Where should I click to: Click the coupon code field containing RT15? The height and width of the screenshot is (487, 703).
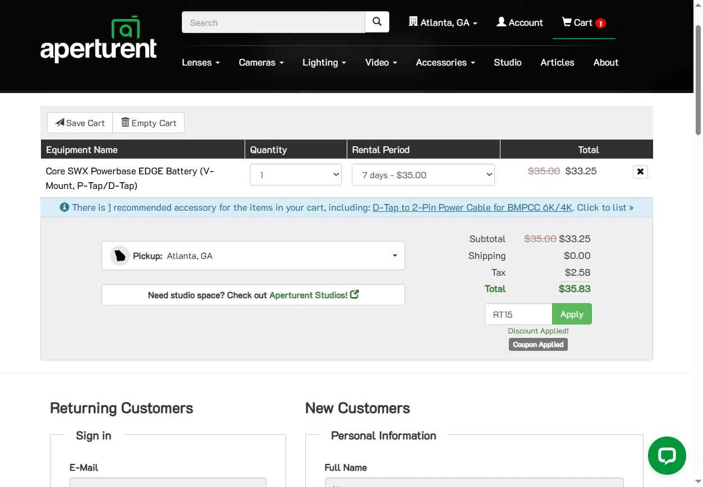click(518, 314)
